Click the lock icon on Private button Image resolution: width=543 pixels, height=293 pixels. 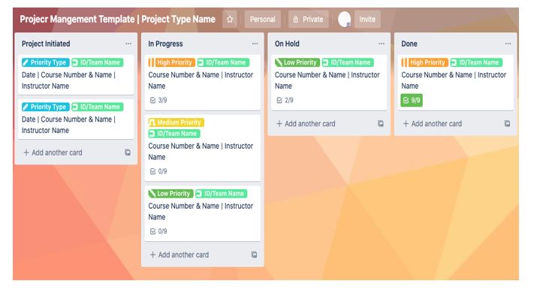click(295, 20)
